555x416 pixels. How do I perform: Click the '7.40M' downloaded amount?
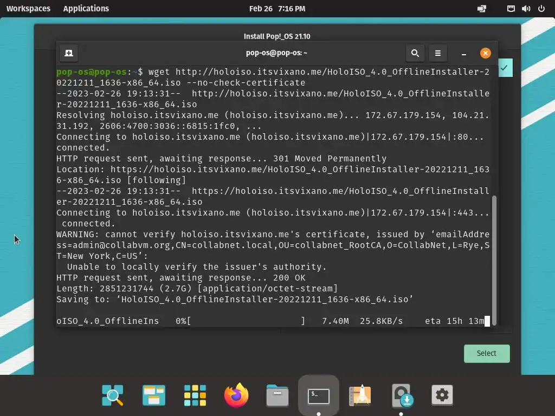click(x=335, y=321)
